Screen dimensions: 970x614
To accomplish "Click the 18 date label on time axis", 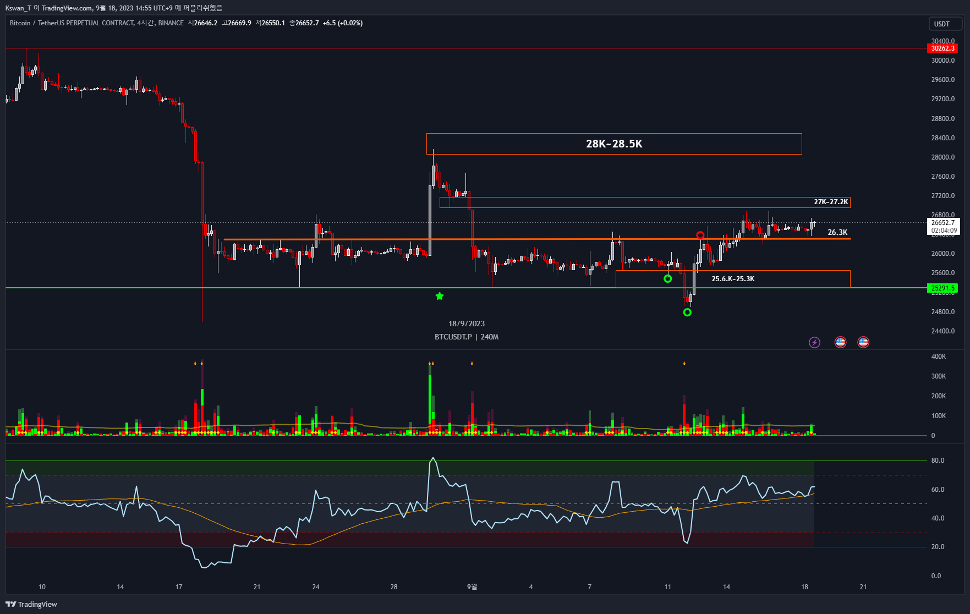I will pyautogui.click(x=804, y=587).
